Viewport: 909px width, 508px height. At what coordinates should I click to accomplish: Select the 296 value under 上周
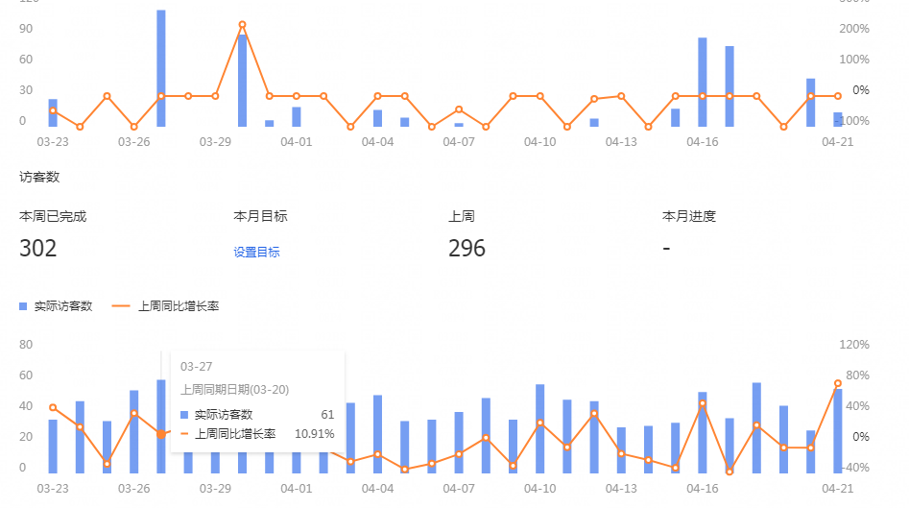coord(466,248)
